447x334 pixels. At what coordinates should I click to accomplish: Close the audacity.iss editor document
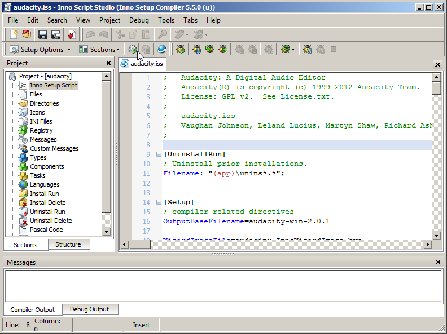coord(437,65)
